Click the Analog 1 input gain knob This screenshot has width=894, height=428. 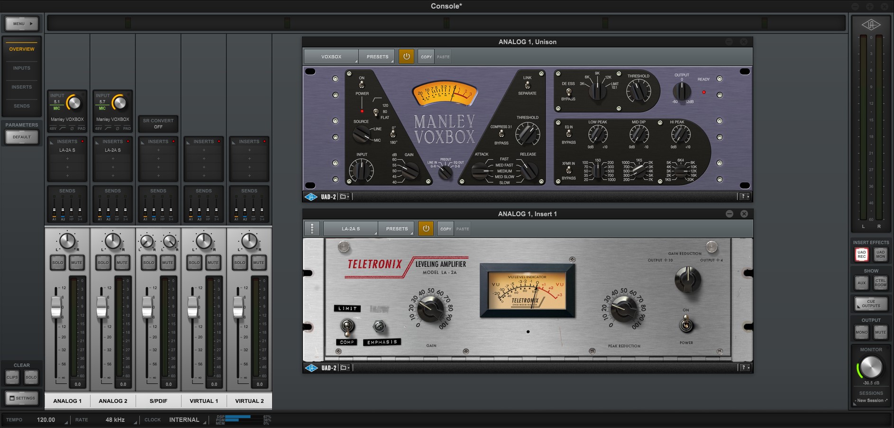[73, 102]
